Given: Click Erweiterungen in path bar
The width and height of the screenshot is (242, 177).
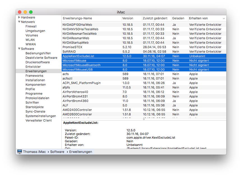Looking at the screenshot, I should click(80, 152).
